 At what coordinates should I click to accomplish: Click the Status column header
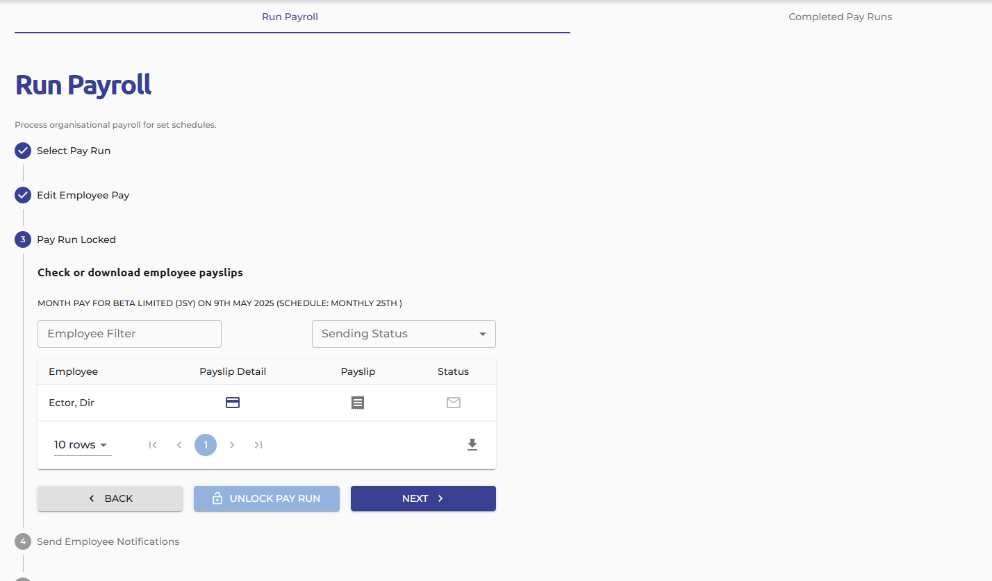tap(453, 371)
